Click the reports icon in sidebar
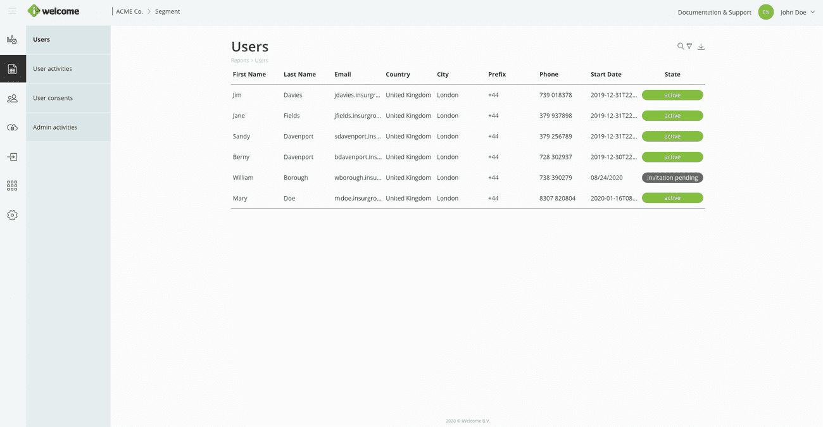823x427 pixels. click(x=12, y=69)
